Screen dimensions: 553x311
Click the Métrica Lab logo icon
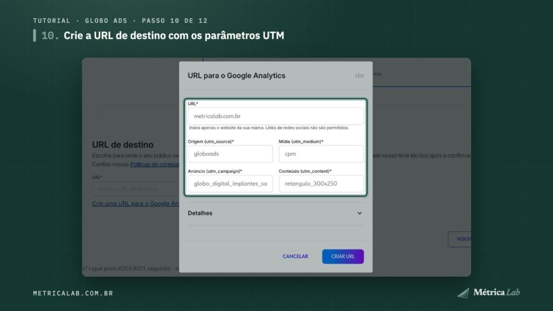(x=463, y=293)
